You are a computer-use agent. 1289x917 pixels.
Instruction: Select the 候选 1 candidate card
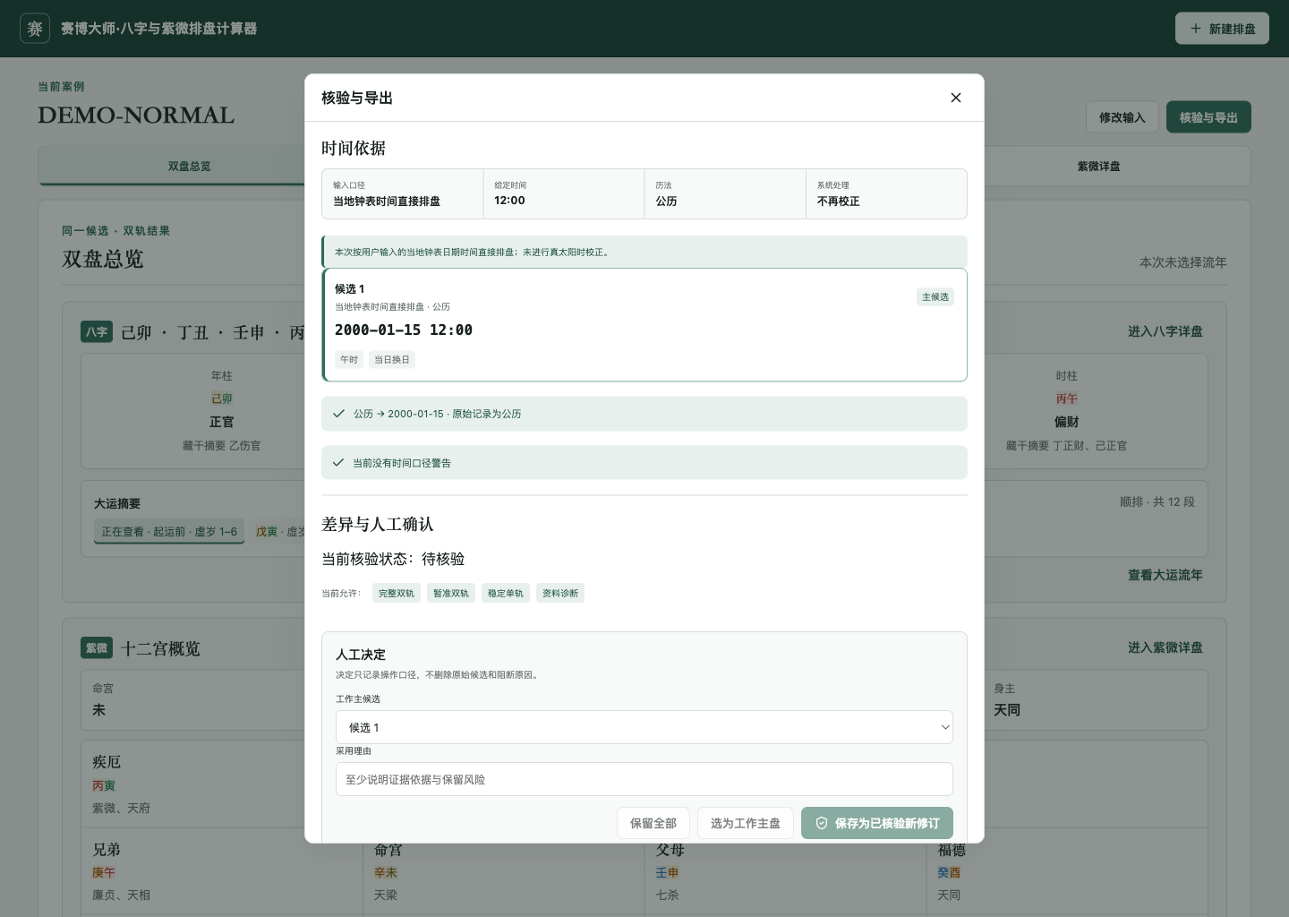(644, 325)
